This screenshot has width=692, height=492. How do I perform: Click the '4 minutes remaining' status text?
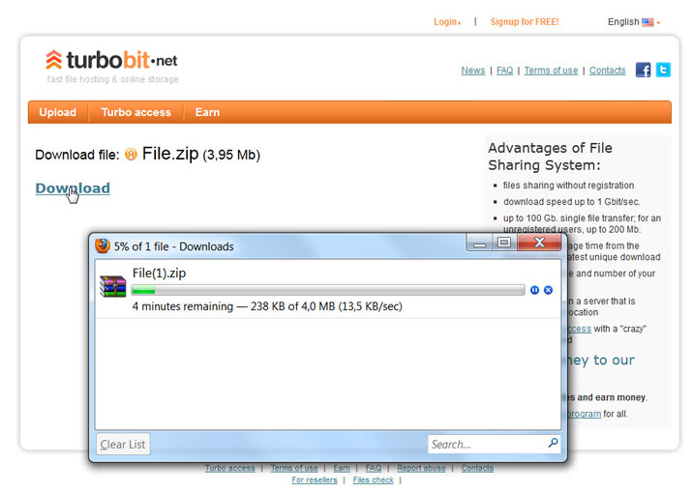tap(183, 306)
